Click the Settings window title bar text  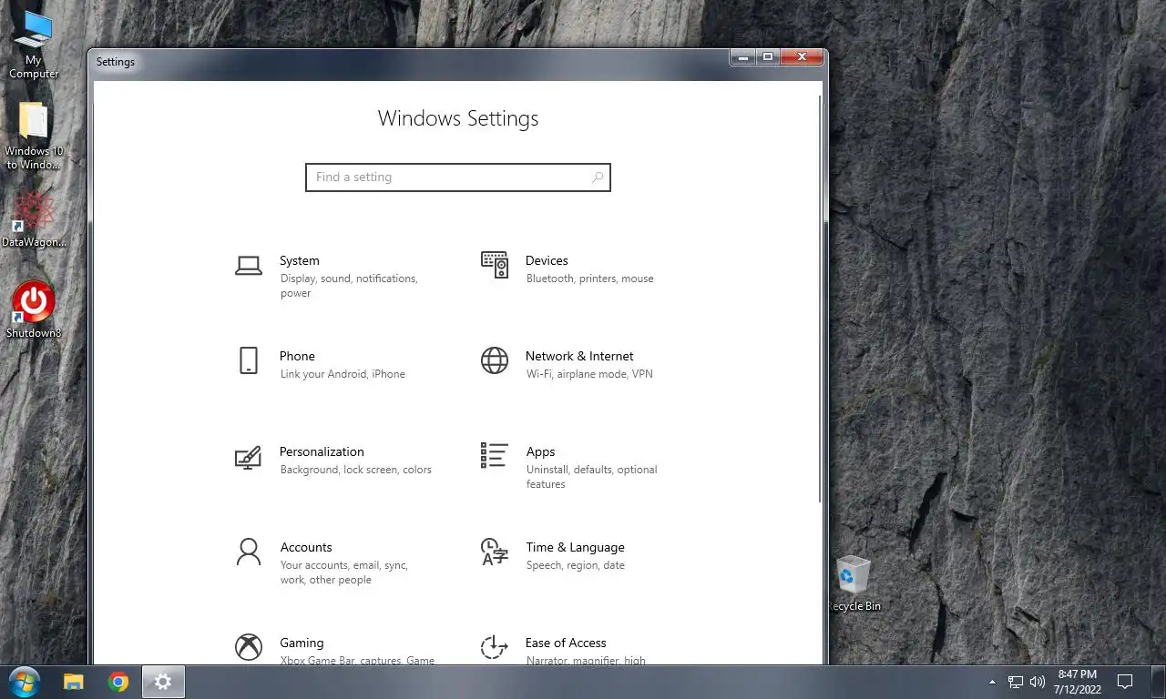pos(116,62)
